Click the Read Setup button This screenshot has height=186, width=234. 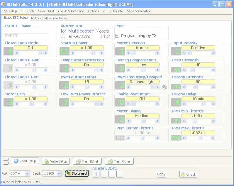coord(25,161)
